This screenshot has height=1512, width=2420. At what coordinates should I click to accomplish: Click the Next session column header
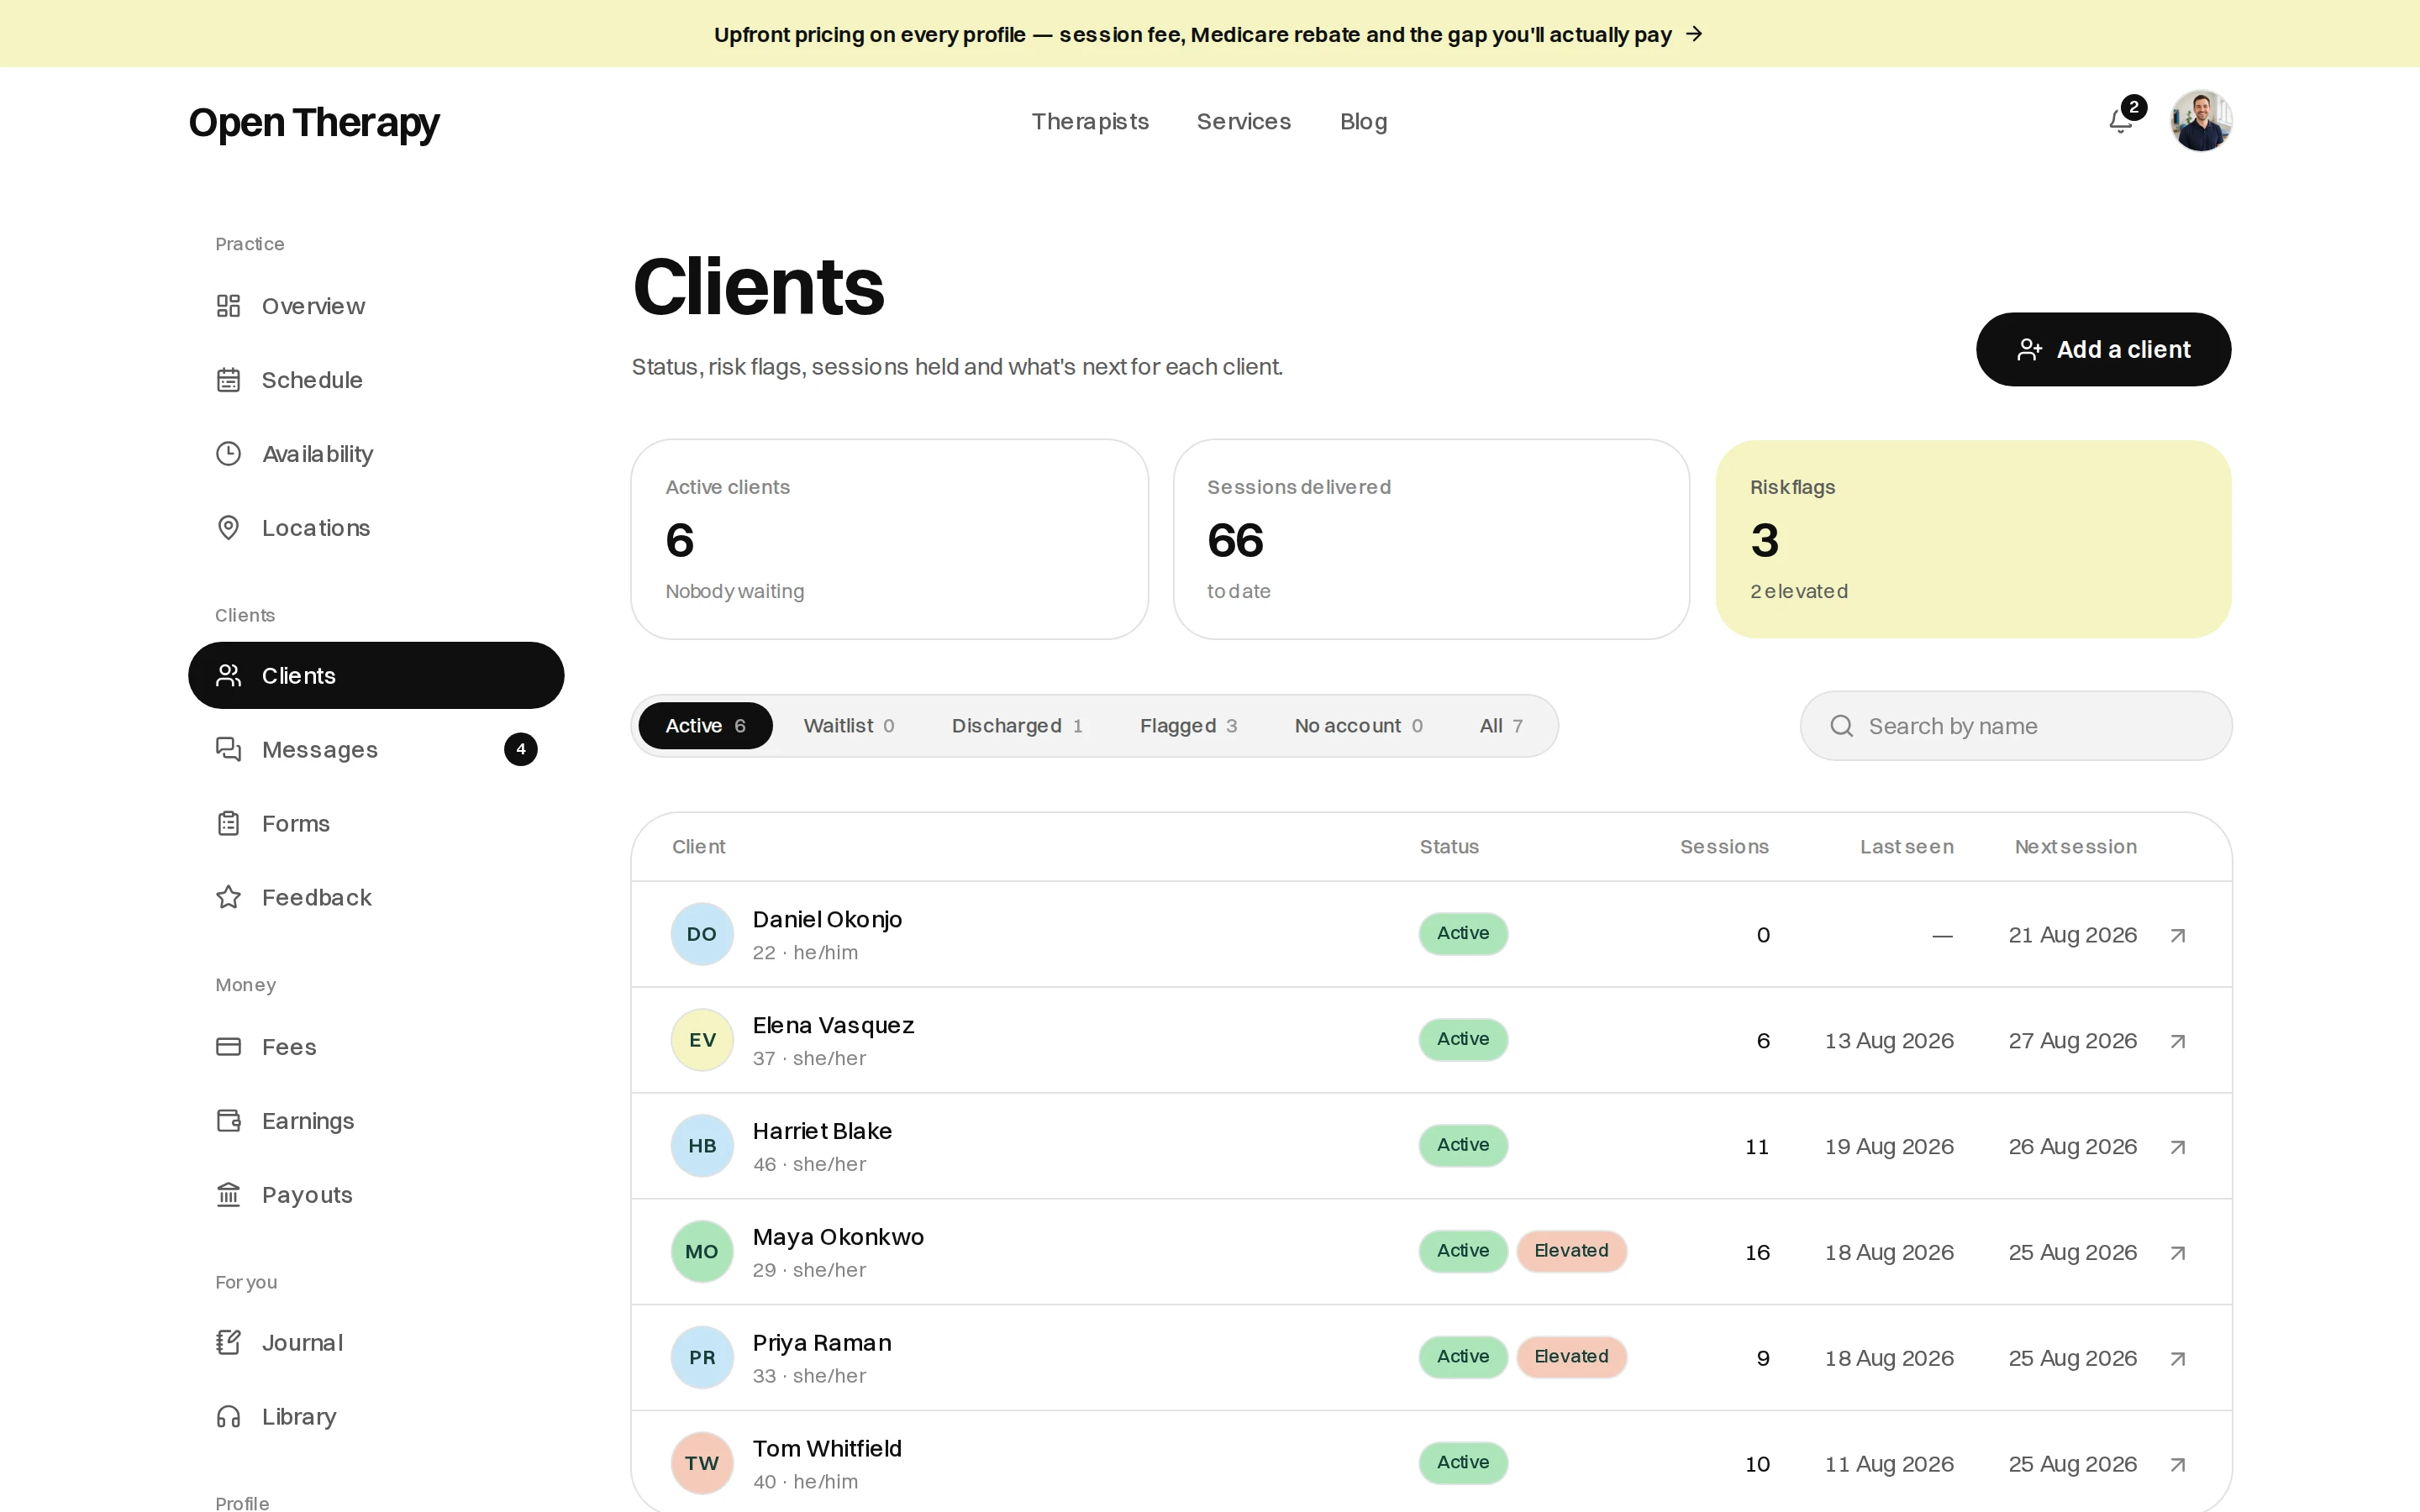click(x=2075, y=847)
